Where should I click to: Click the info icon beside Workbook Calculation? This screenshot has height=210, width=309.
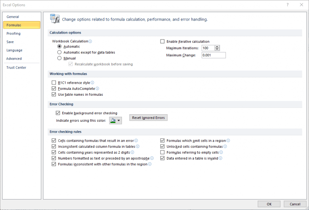(x=90, y=41)
